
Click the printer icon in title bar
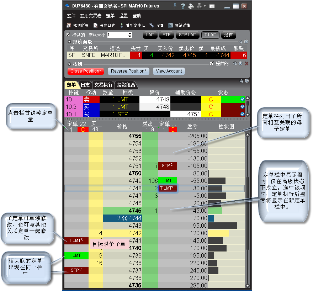[191, 6]
